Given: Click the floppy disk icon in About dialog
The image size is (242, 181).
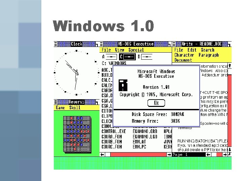Looking at the screenshot, I should [x=123, y=85].
